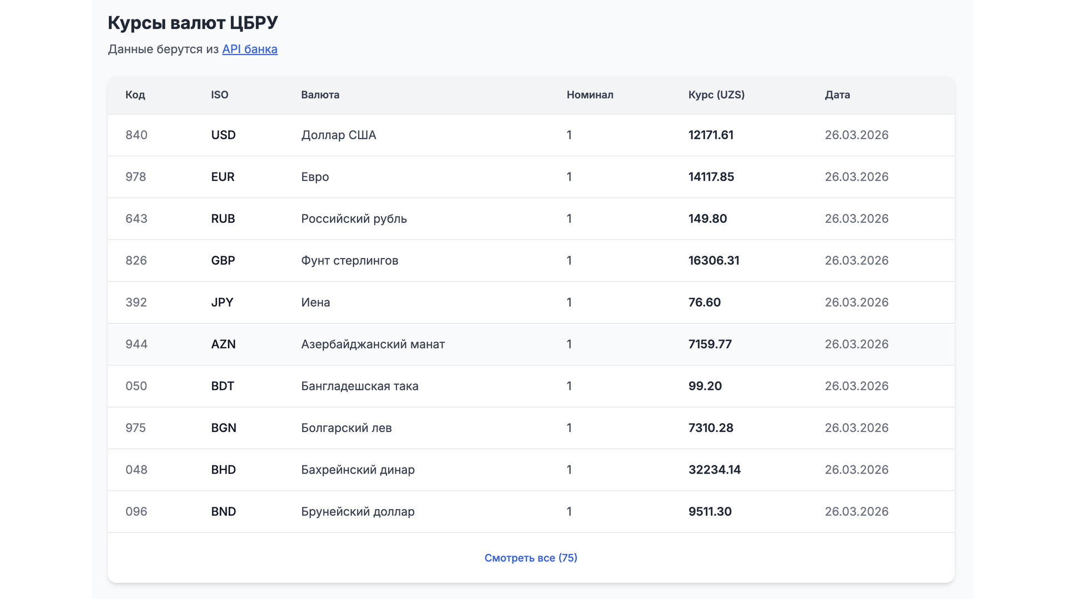
Task: Click Смотреть все (75) link
Action: click(x=530, y=558)
